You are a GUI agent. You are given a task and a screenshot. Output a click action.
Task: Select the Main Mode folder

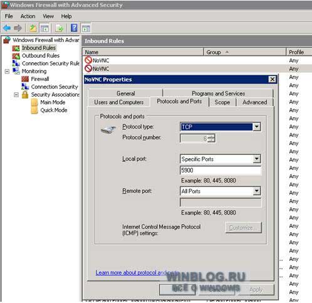(53, 102)
